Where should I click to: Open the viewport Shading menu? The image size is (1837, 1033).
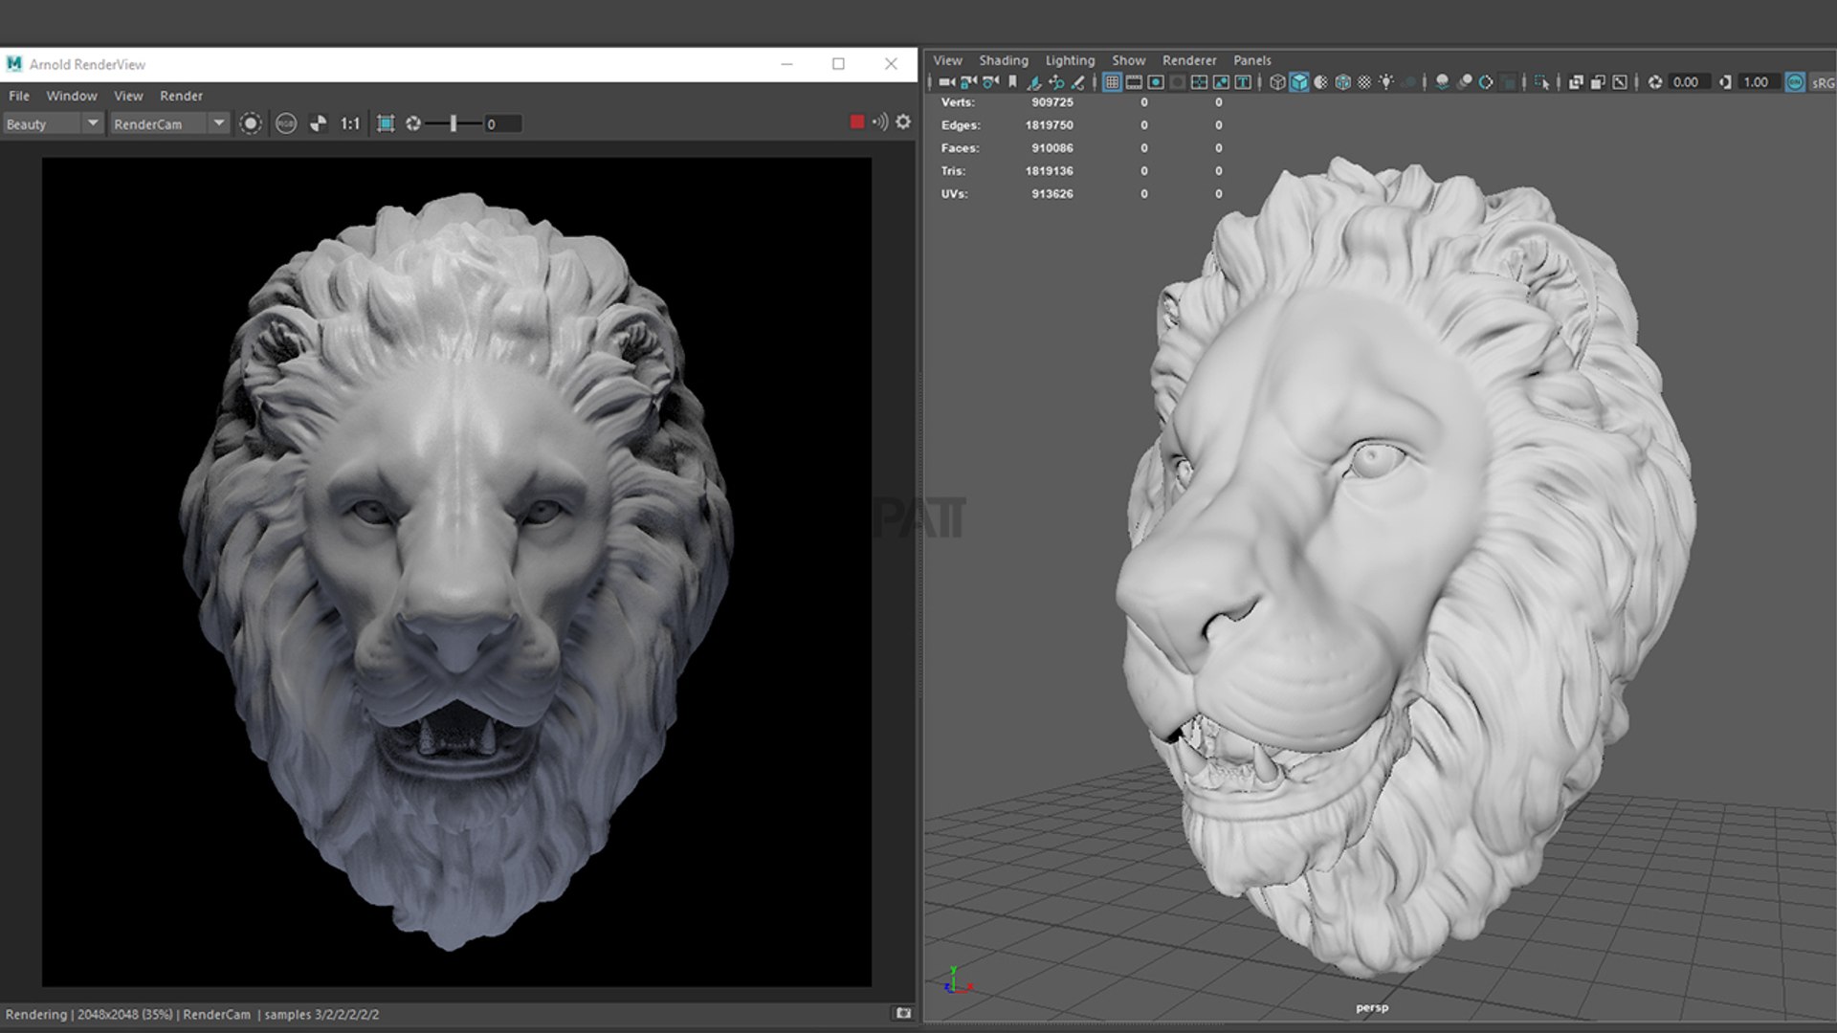pos(1004,60)
